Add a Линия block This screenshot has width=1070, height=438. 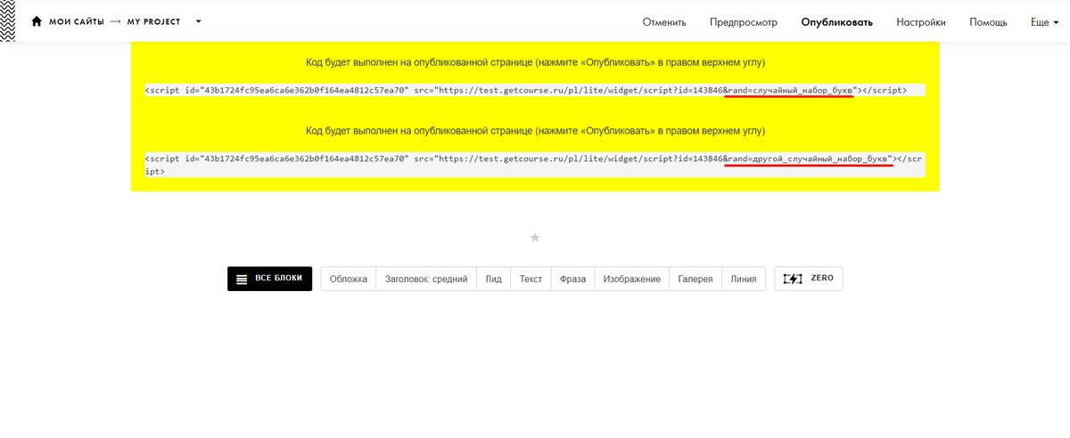pos(744,279)
